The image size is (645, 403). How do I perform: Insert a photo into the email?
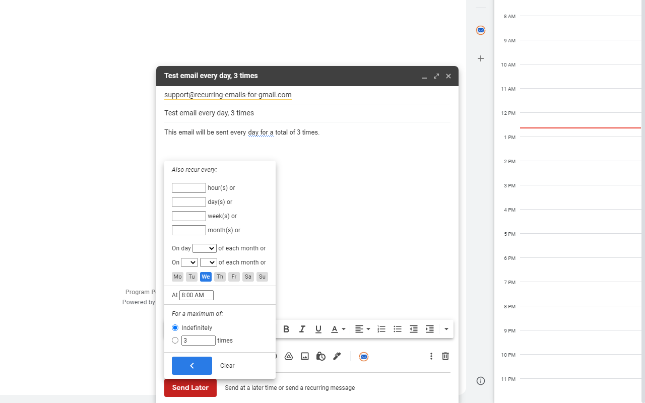pos(304,356)
